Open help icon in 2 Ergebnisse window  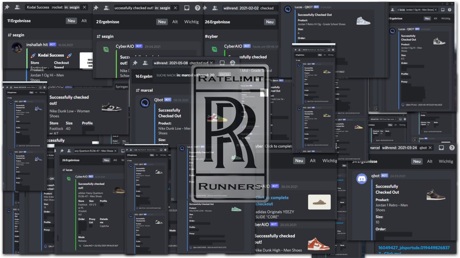pos(197,8)
